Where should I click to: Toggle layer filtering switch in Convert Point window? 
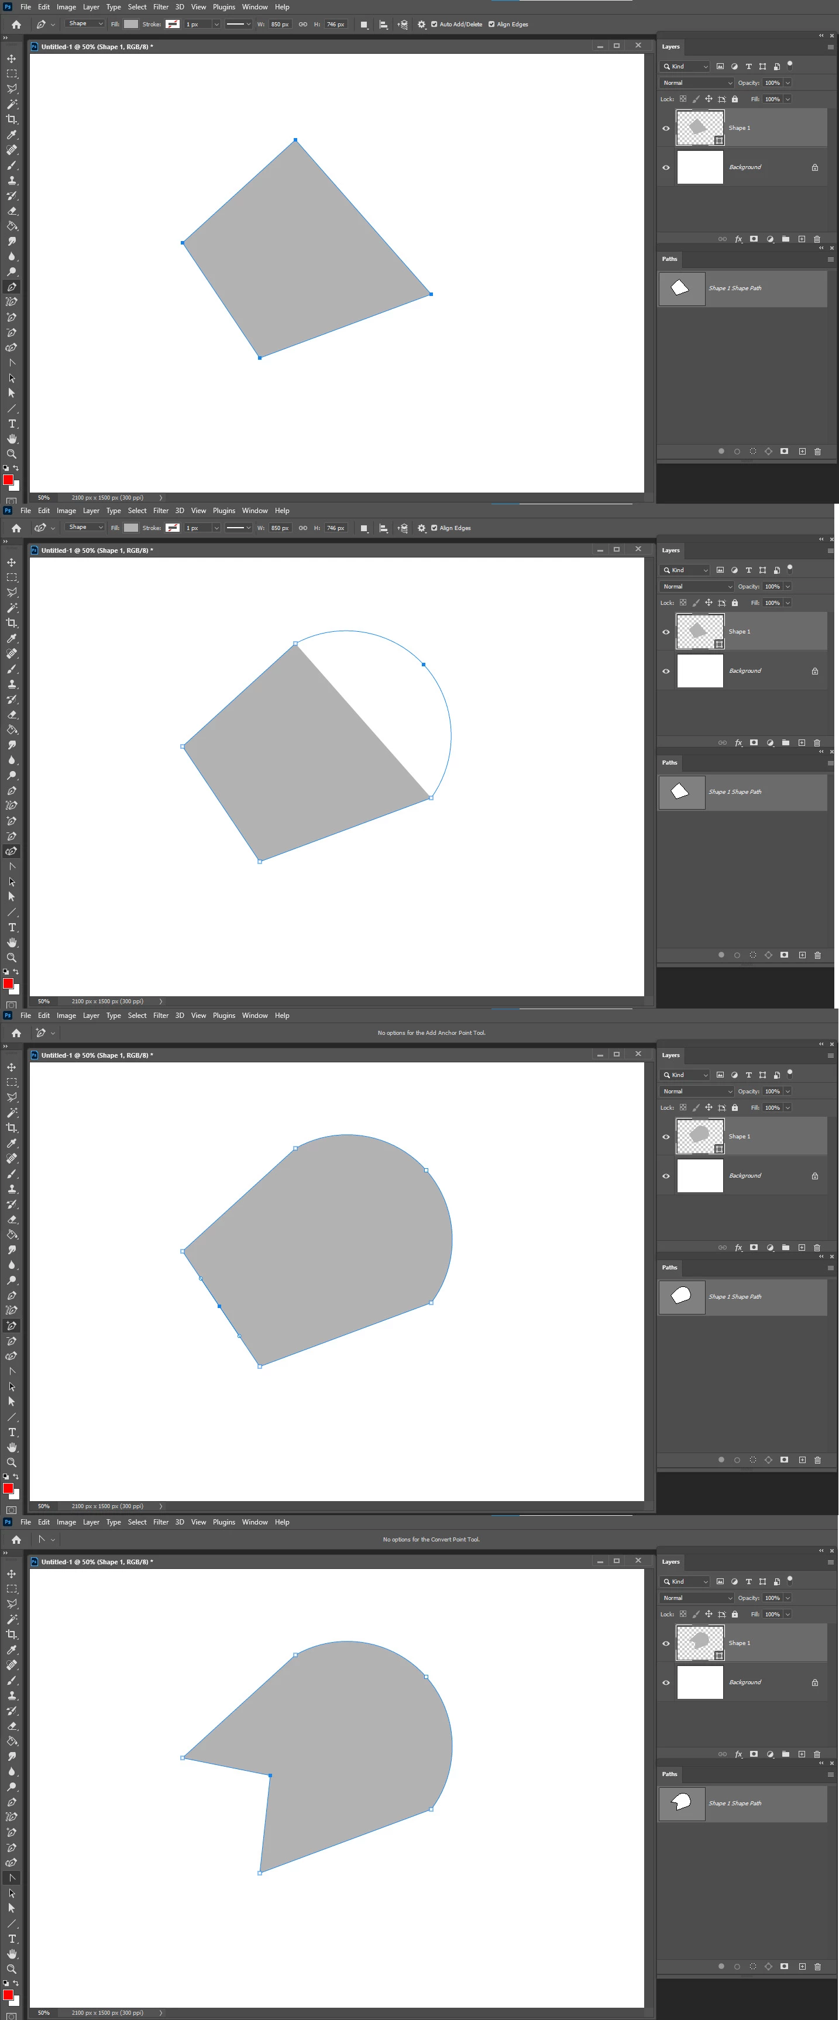point(790,1580)
